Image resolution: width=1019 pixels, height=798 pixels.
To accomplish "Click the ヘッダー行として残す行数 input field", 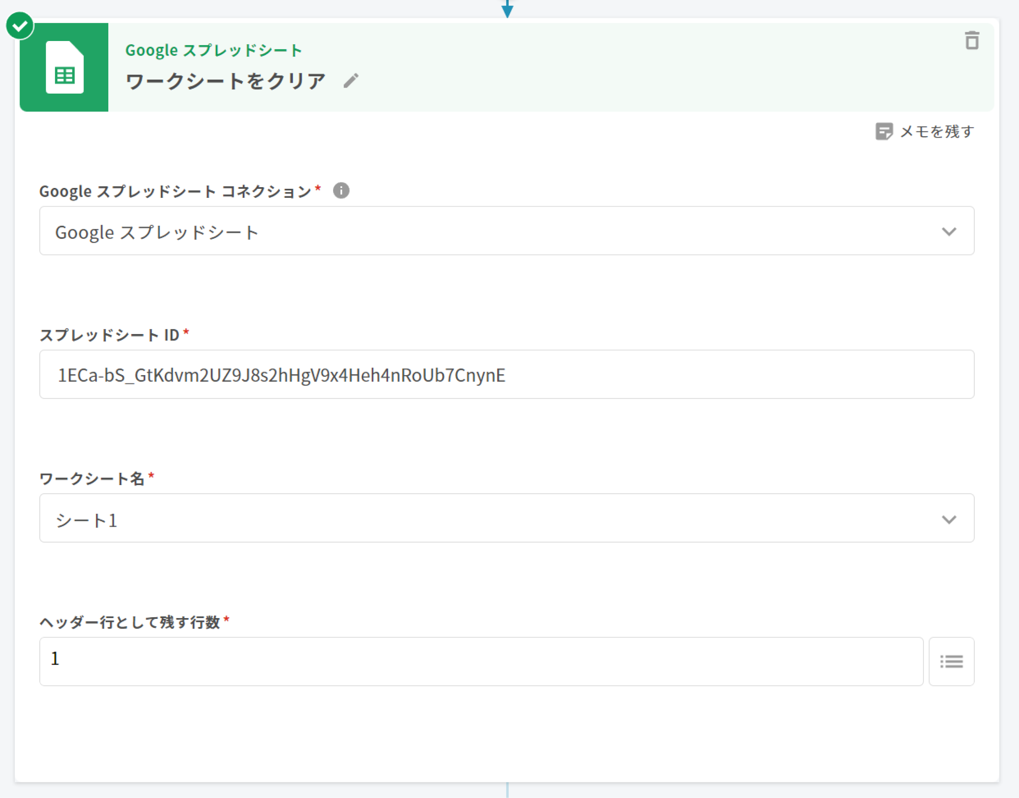I will 481,661.
